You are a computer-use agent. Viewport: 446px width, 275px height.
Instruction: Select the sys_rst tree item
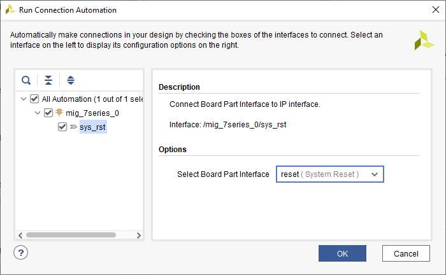click(x=93, y=127)
